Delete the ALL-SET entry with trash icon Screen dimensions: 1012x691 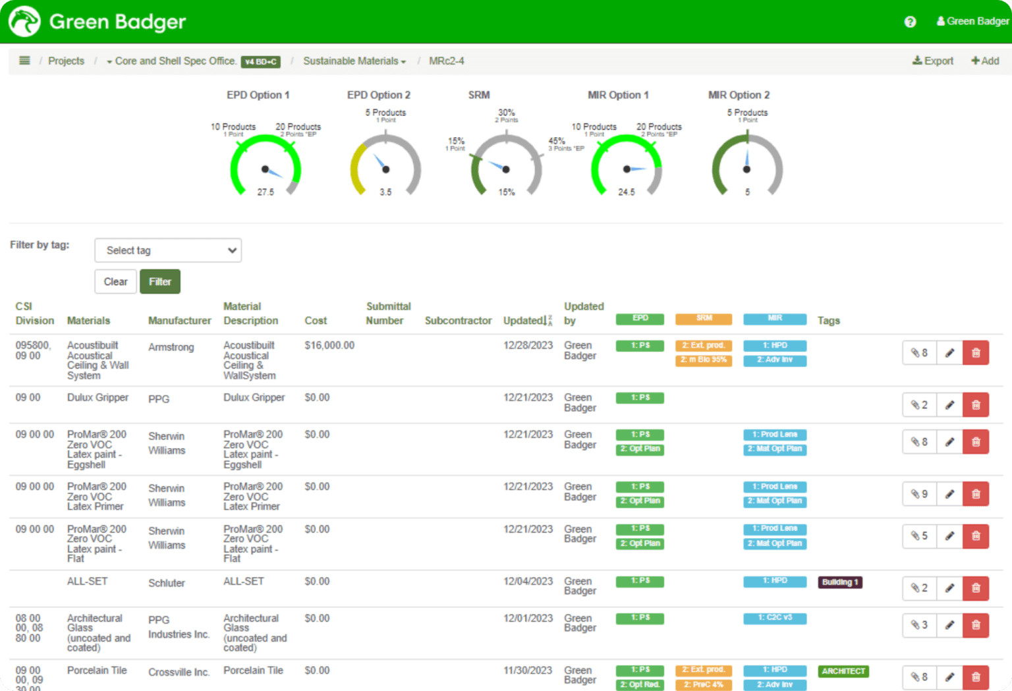976,588
